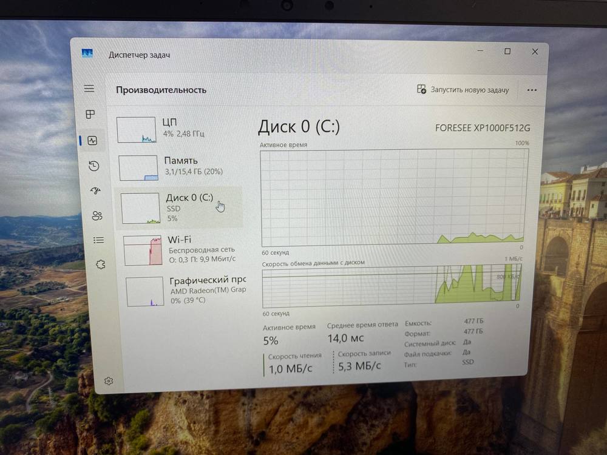Viewport: 607px width, 455px height.
Task: Select the Графический процессор item
Action: [185, 290]
